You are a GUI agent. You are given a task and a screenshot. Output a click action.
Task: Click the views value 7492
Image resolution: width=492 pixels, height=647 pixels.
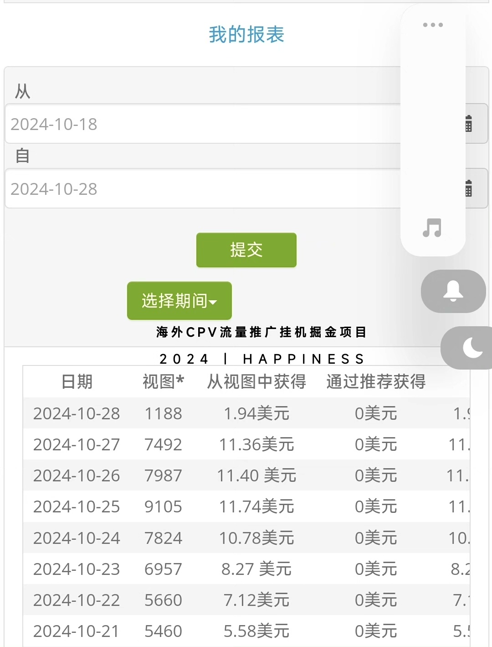tap(163, 444)
